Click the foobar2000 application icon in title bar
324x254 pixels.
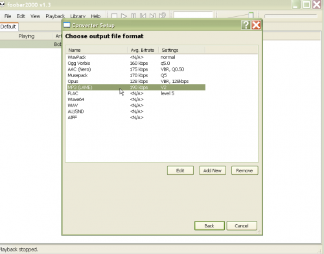coord(2,4)
